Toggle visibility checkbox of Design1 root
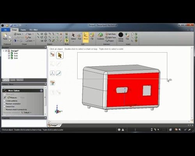The width and height of the screenshot is (195, 156). click(x=6, y=51)
